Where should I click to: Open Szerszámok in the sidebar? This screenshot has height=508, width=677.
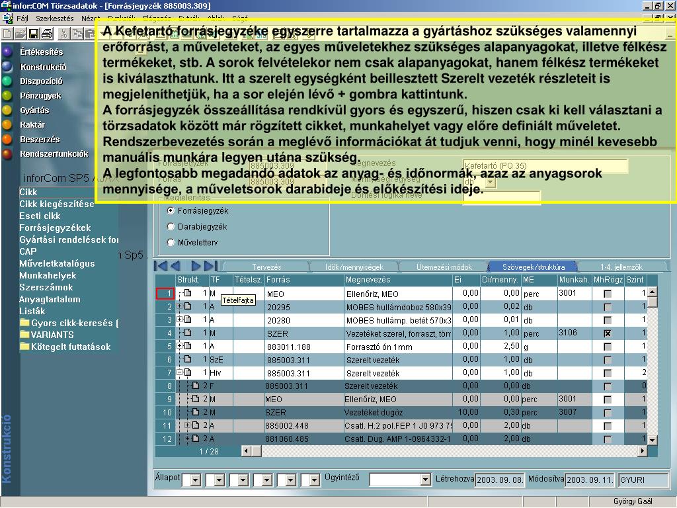coord(46,287)
